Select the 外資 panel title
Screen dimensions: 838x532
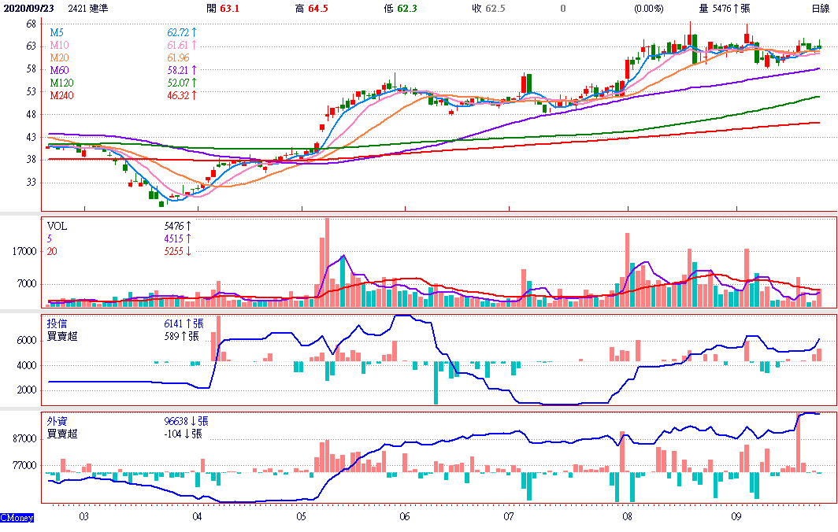point(57,421)
